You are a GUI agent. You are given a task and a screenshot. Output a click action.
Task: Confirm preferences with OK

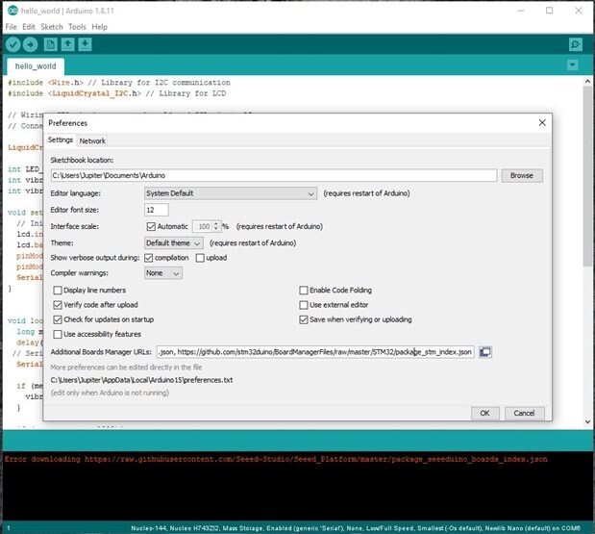click(485, 413)
